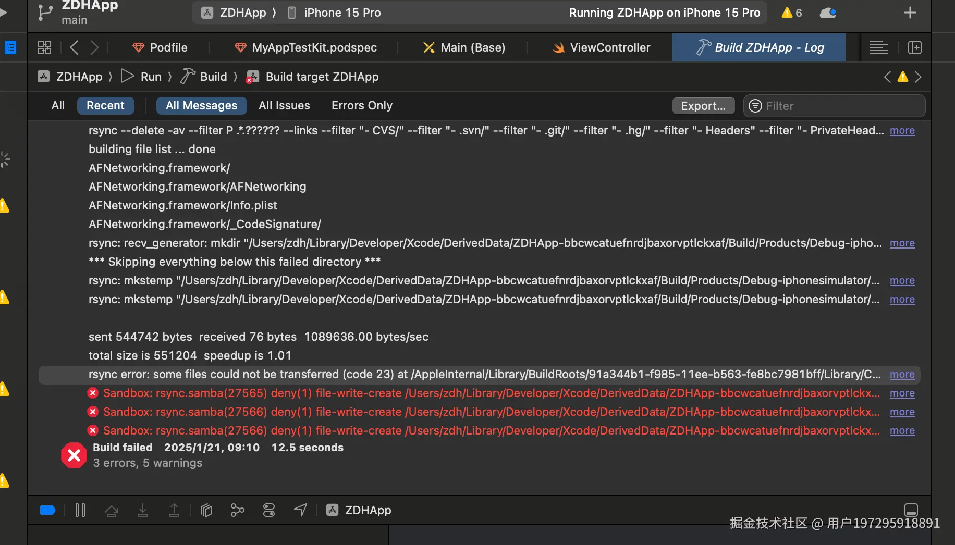Image resolution: width=955 pixels, height=545 pixels.
Task: Switch to the ViewController tab
Action: point(602,47)
